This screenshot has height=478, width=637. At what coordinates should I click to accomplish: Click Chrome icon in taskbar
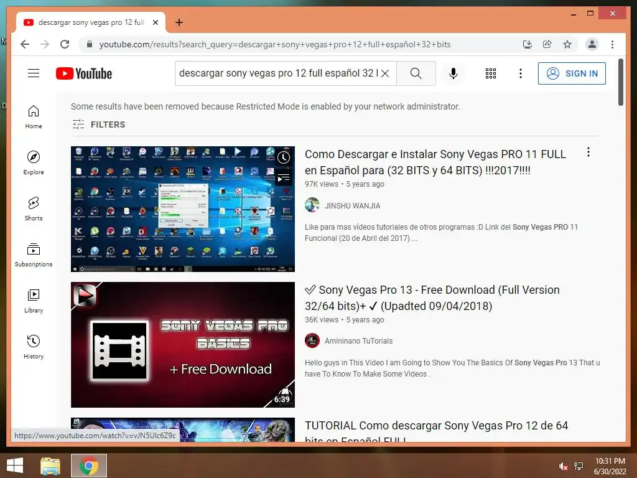point(89,466)
